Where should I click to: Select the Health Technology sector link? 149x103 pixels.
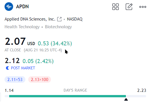[22, 27]
